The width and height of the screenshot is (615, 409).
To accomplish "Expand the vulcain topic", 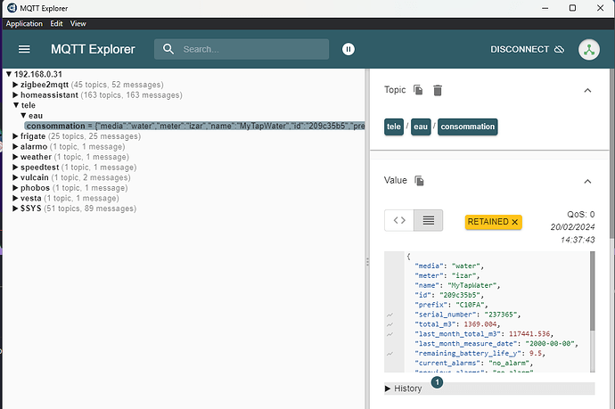I will tap(15, 177).
